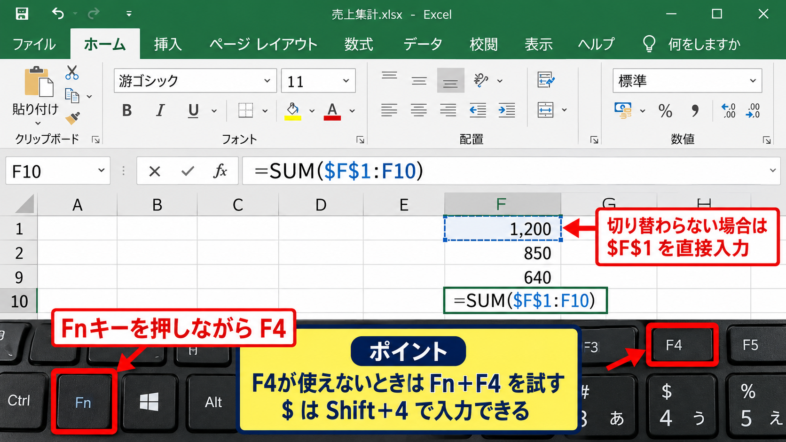Click the increase indent icon

point(507,110)
